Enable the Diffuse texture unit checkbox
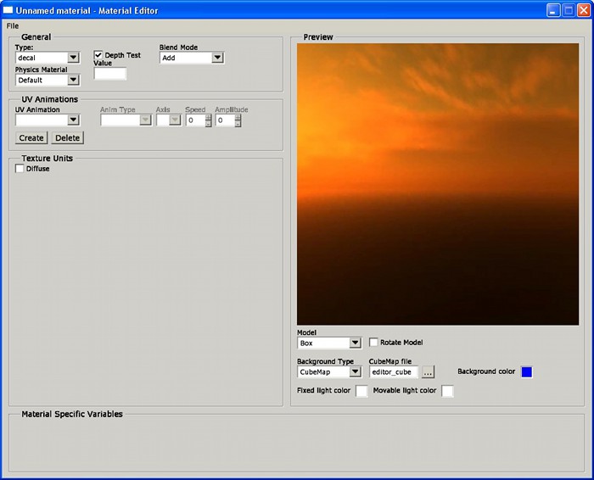This screenshot has width=594, height=480. click(20, 169)
